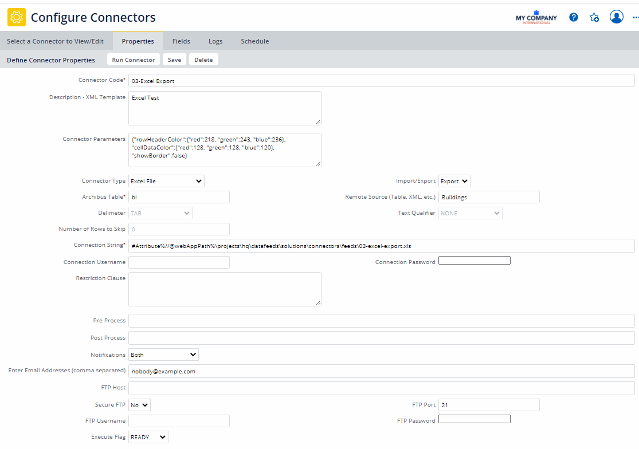Click the My Company International logo
This screenshot has height=449, width=639.
point(536,17)
